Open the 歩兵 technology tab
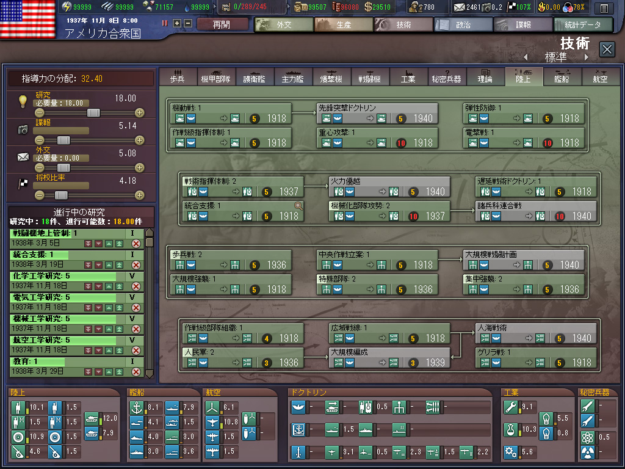625x469 pixels. click(x=178, y=77)
